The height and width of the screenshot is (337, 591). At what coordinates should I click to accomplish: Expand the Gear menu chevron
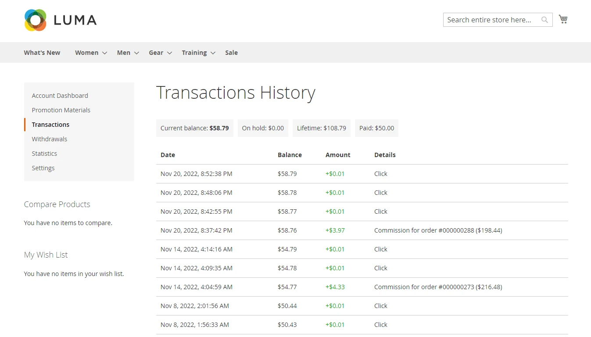[x=169, y=53]
